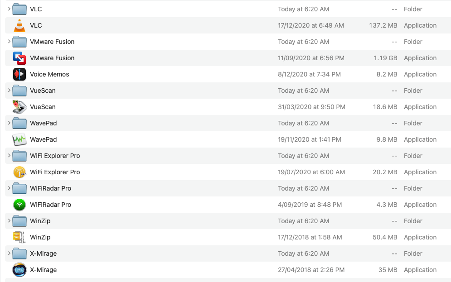The image size is (451, 282).
Task: Click the WavePad application icon
Action: point(19,139)
